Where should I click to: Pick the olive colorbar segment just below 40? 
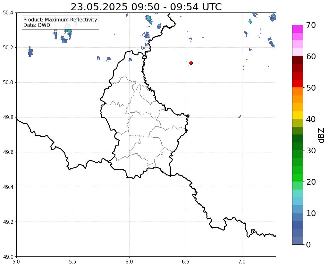(298, 123)
